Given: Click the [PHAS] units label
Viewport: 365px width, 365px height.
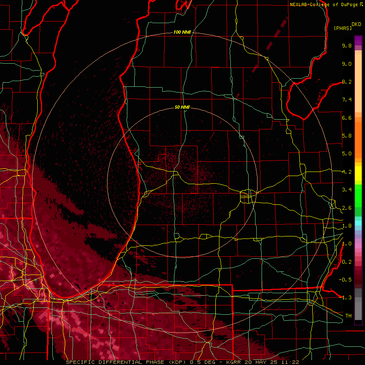Looking at the screenshot, I should [343, 28].
